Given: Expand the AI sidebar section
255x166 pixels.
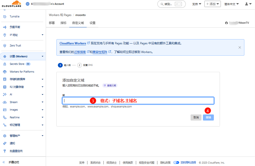Looking at the screenshot, I should [x=42, y=95].
